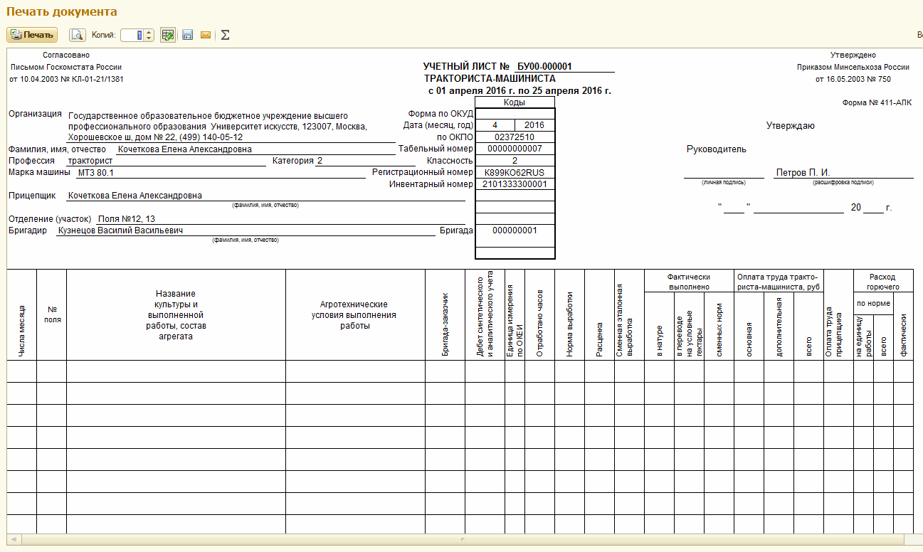Click month cell 4 in codes
The image size is (923, 552).
pyautogui.click(x=495, y=125)
